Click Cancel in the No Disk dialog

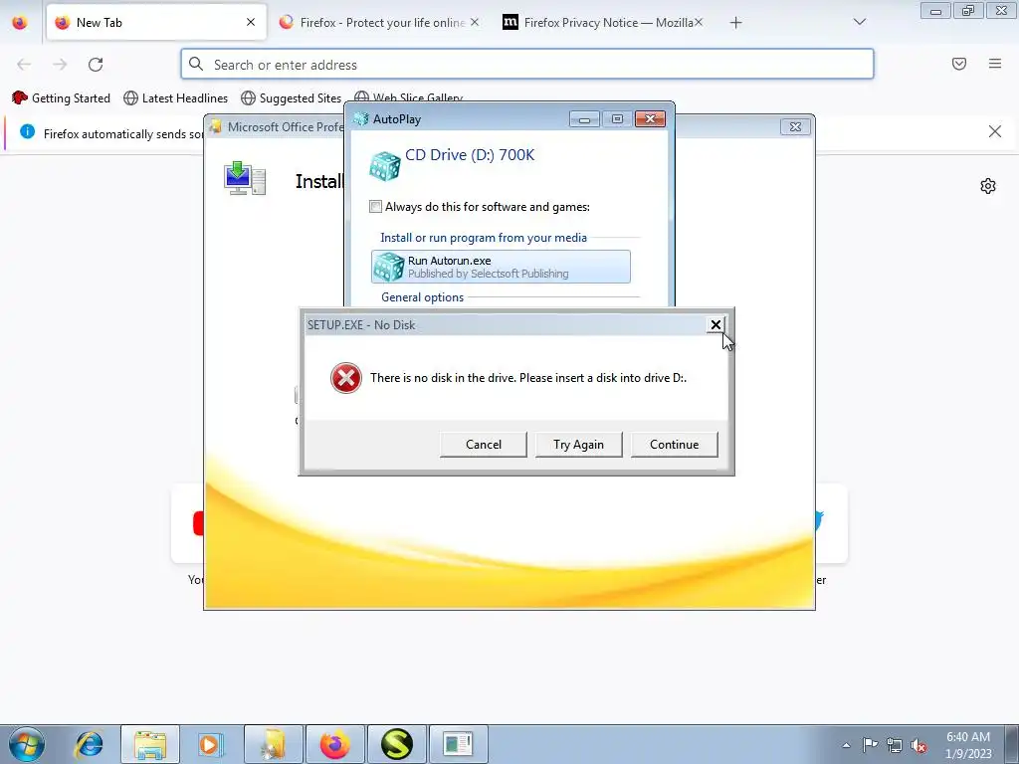click(483, 445)
